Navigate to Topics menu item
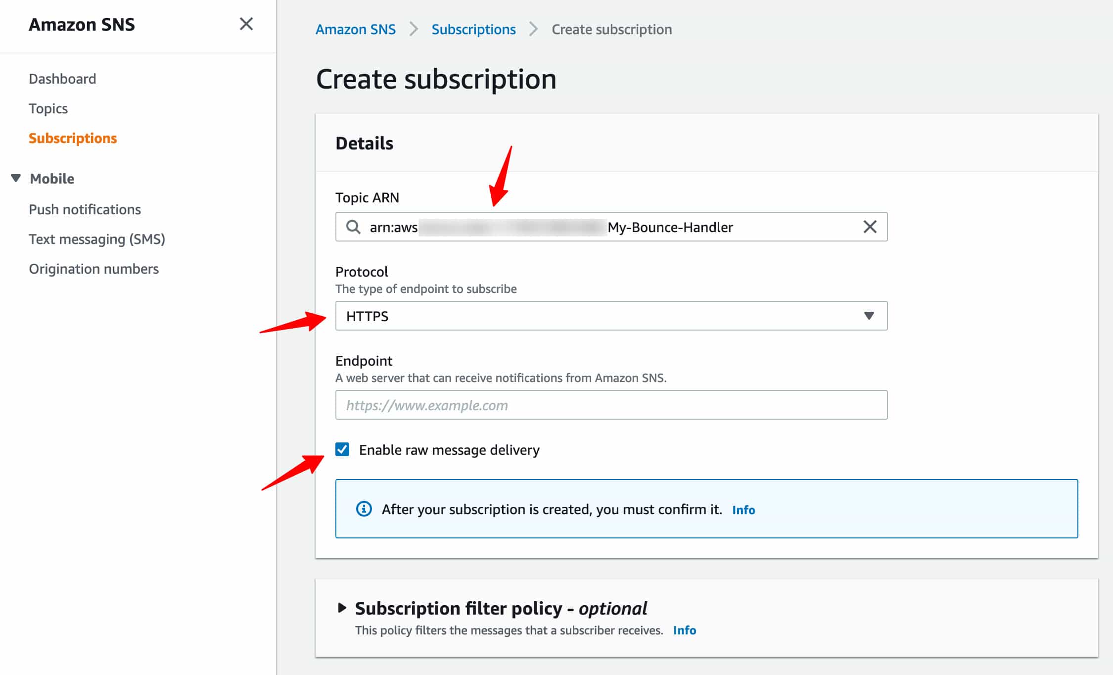The height and width of the screenshot is (675, 1113). pos(47,108)
